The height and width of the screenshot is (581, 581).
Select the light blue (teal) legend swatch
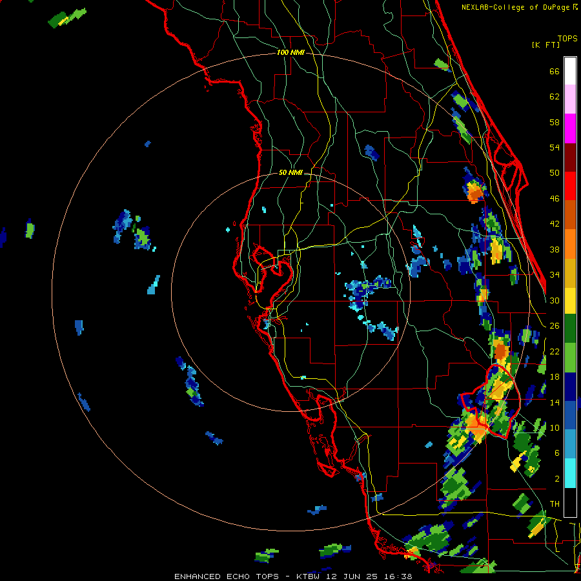pos(570,444)
